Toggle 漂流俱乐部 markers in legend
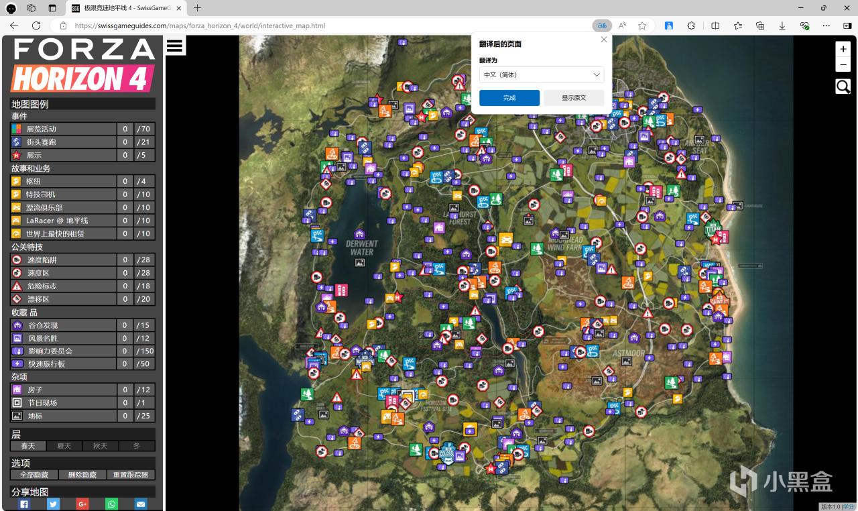The height and width of the screenshot is (511, 858). [x=82, y=207]
